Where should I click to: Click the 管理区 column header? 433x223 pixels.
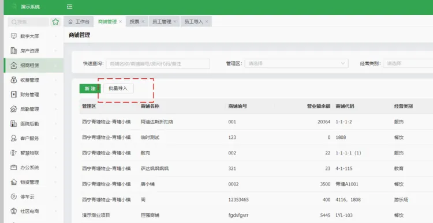click(x=89, y=106)
